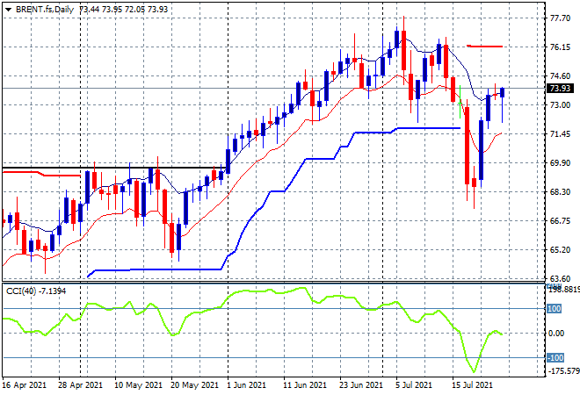Select the short red resistance line near 76.15
Viewport: 580px width, 395px height.
[x=484, y=47]
